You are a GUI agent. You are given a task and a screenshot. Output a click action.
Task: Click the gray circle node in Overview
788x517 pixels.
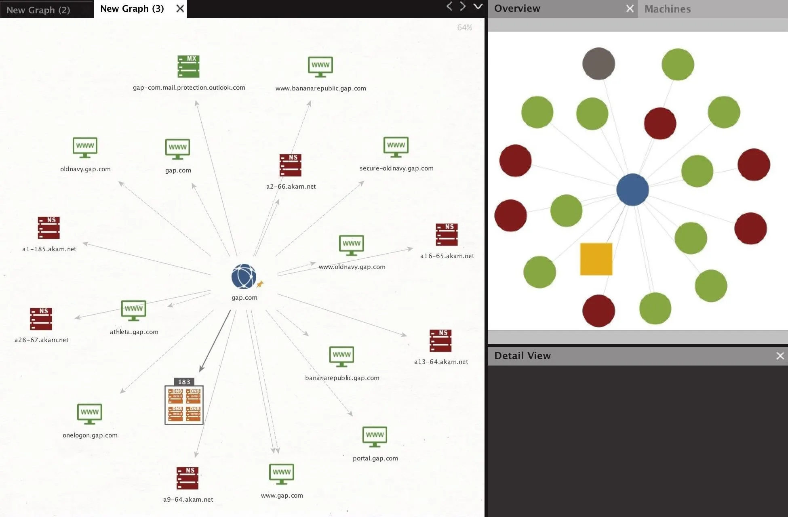coord(598,64)
